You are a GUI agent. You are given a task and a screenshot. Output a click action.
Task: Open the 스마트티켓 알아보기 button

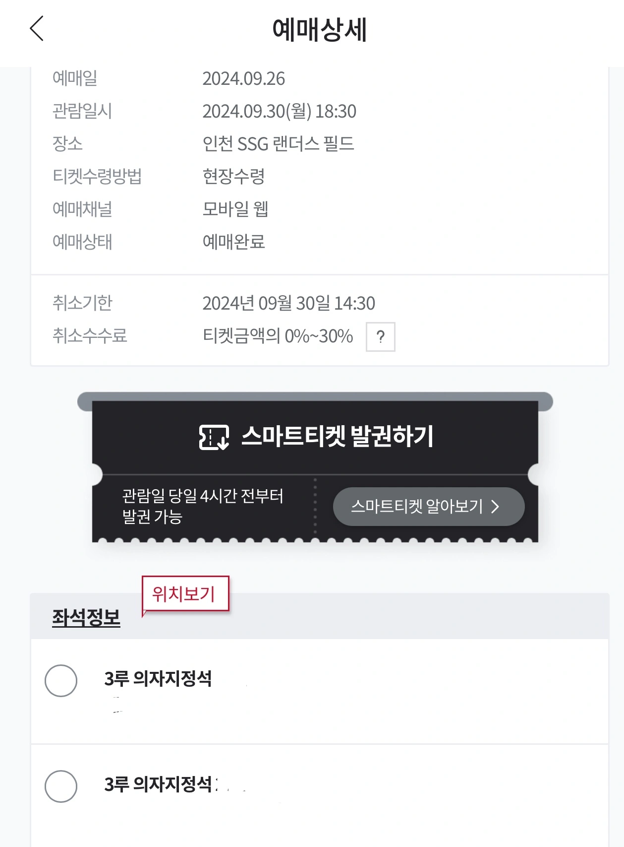click(x=428, y=507)
